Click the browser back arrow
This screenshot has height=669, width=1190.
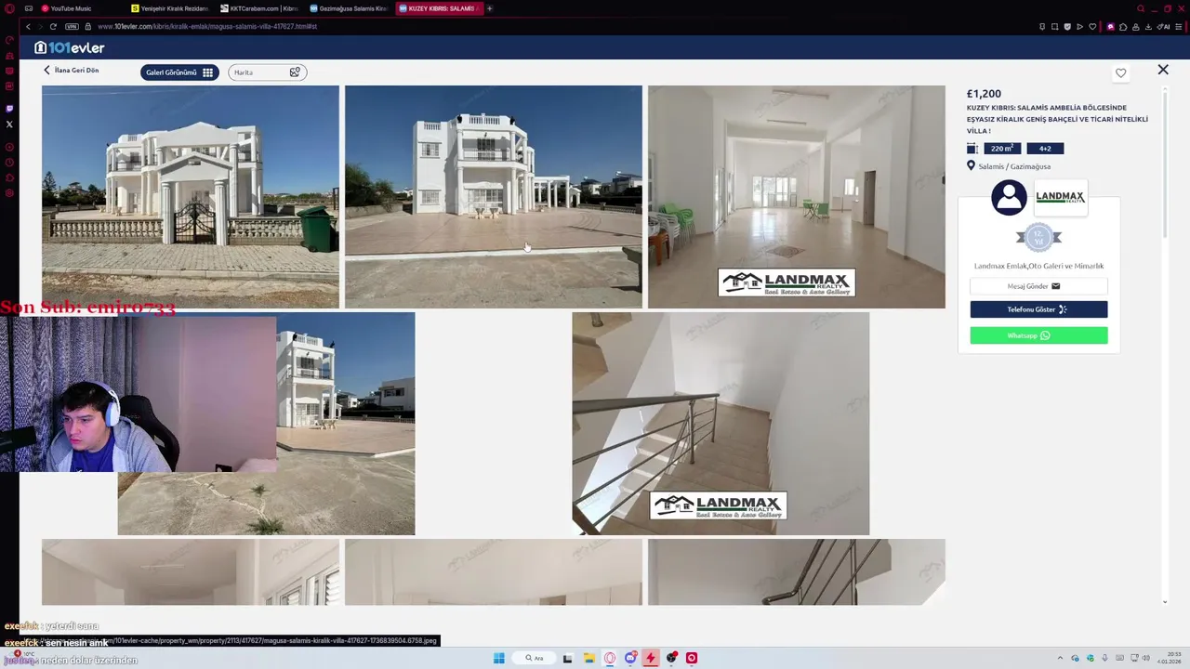pyautogui.click(x=28, y=26)
